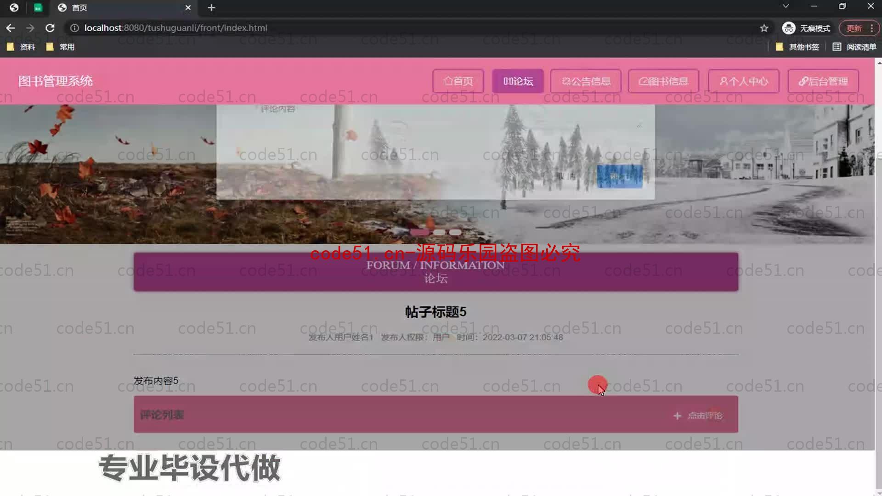Screen dimensions: 882x496
Task: Click the 发布内容5 post content text
Action: [156, 381]
